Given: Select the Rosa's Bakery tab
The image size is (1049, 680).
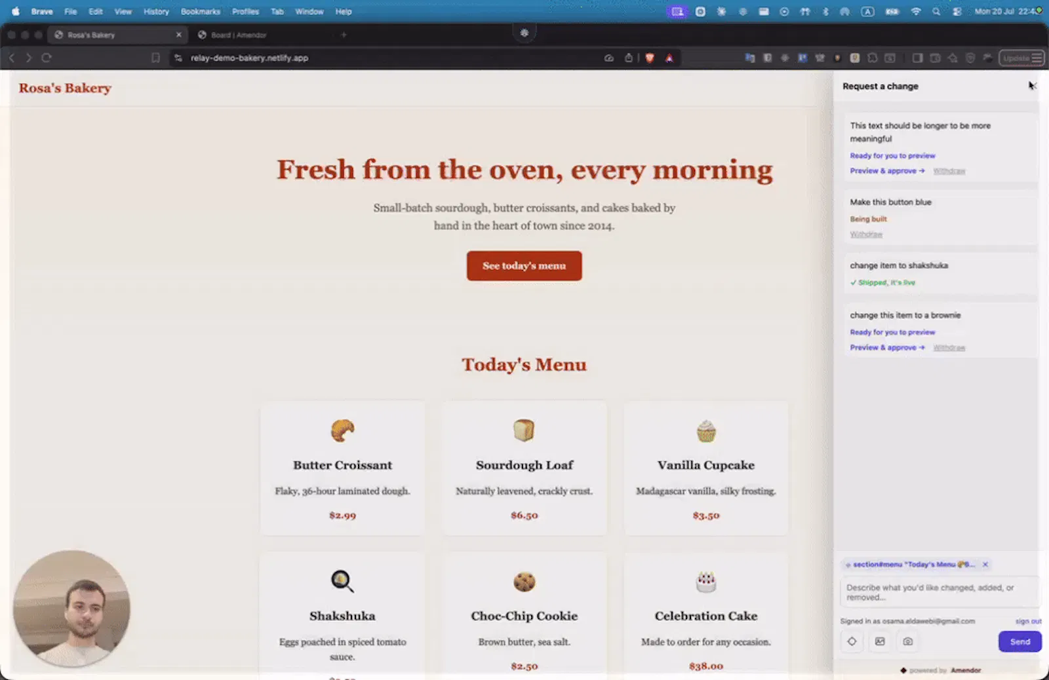Looking at the screenshot, I should (117, 35).
